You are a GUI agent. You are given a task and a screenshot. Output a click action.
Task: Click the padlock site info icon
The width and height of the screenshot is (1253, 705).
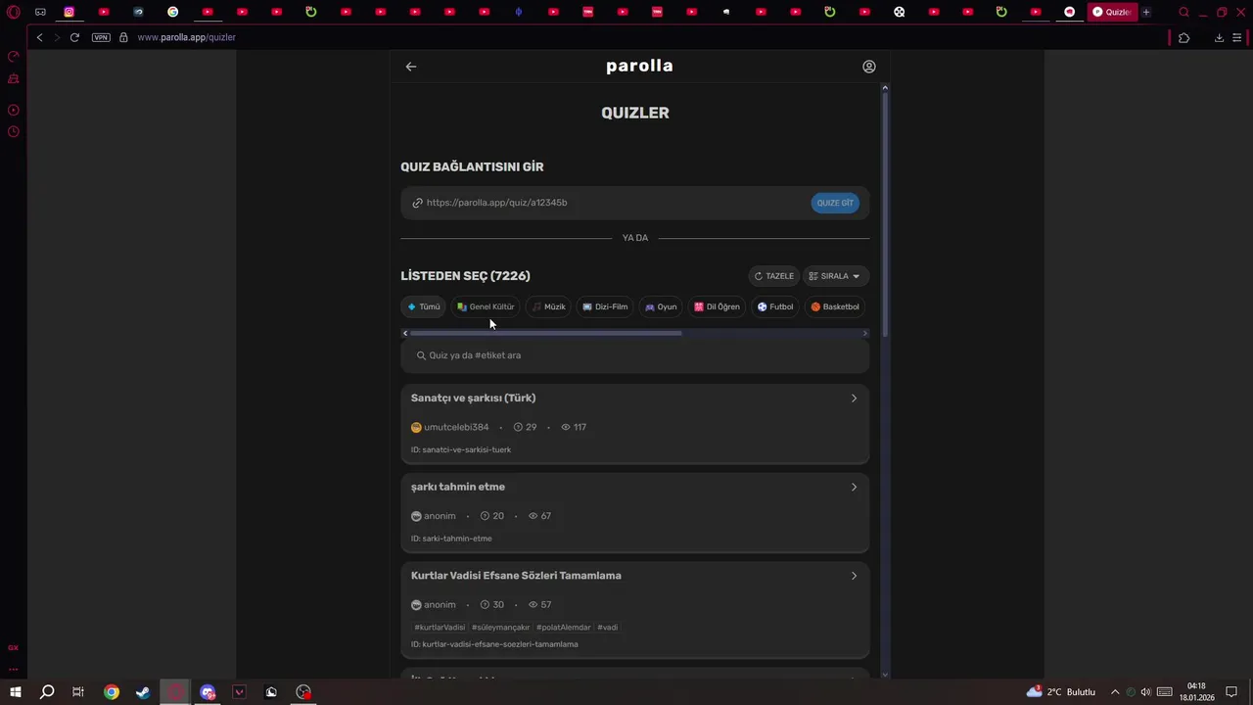point(123,37)
